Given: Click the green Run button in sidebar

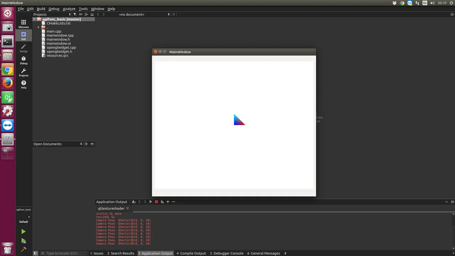Looking at the screenshot, I should 23,231.
